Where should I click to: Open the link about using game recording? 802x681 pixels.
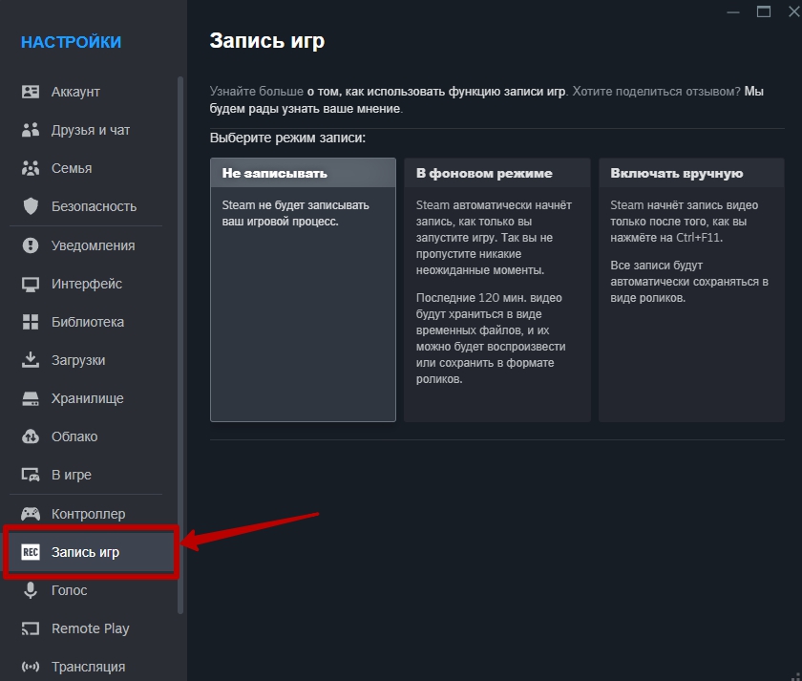tap(436, 92)
